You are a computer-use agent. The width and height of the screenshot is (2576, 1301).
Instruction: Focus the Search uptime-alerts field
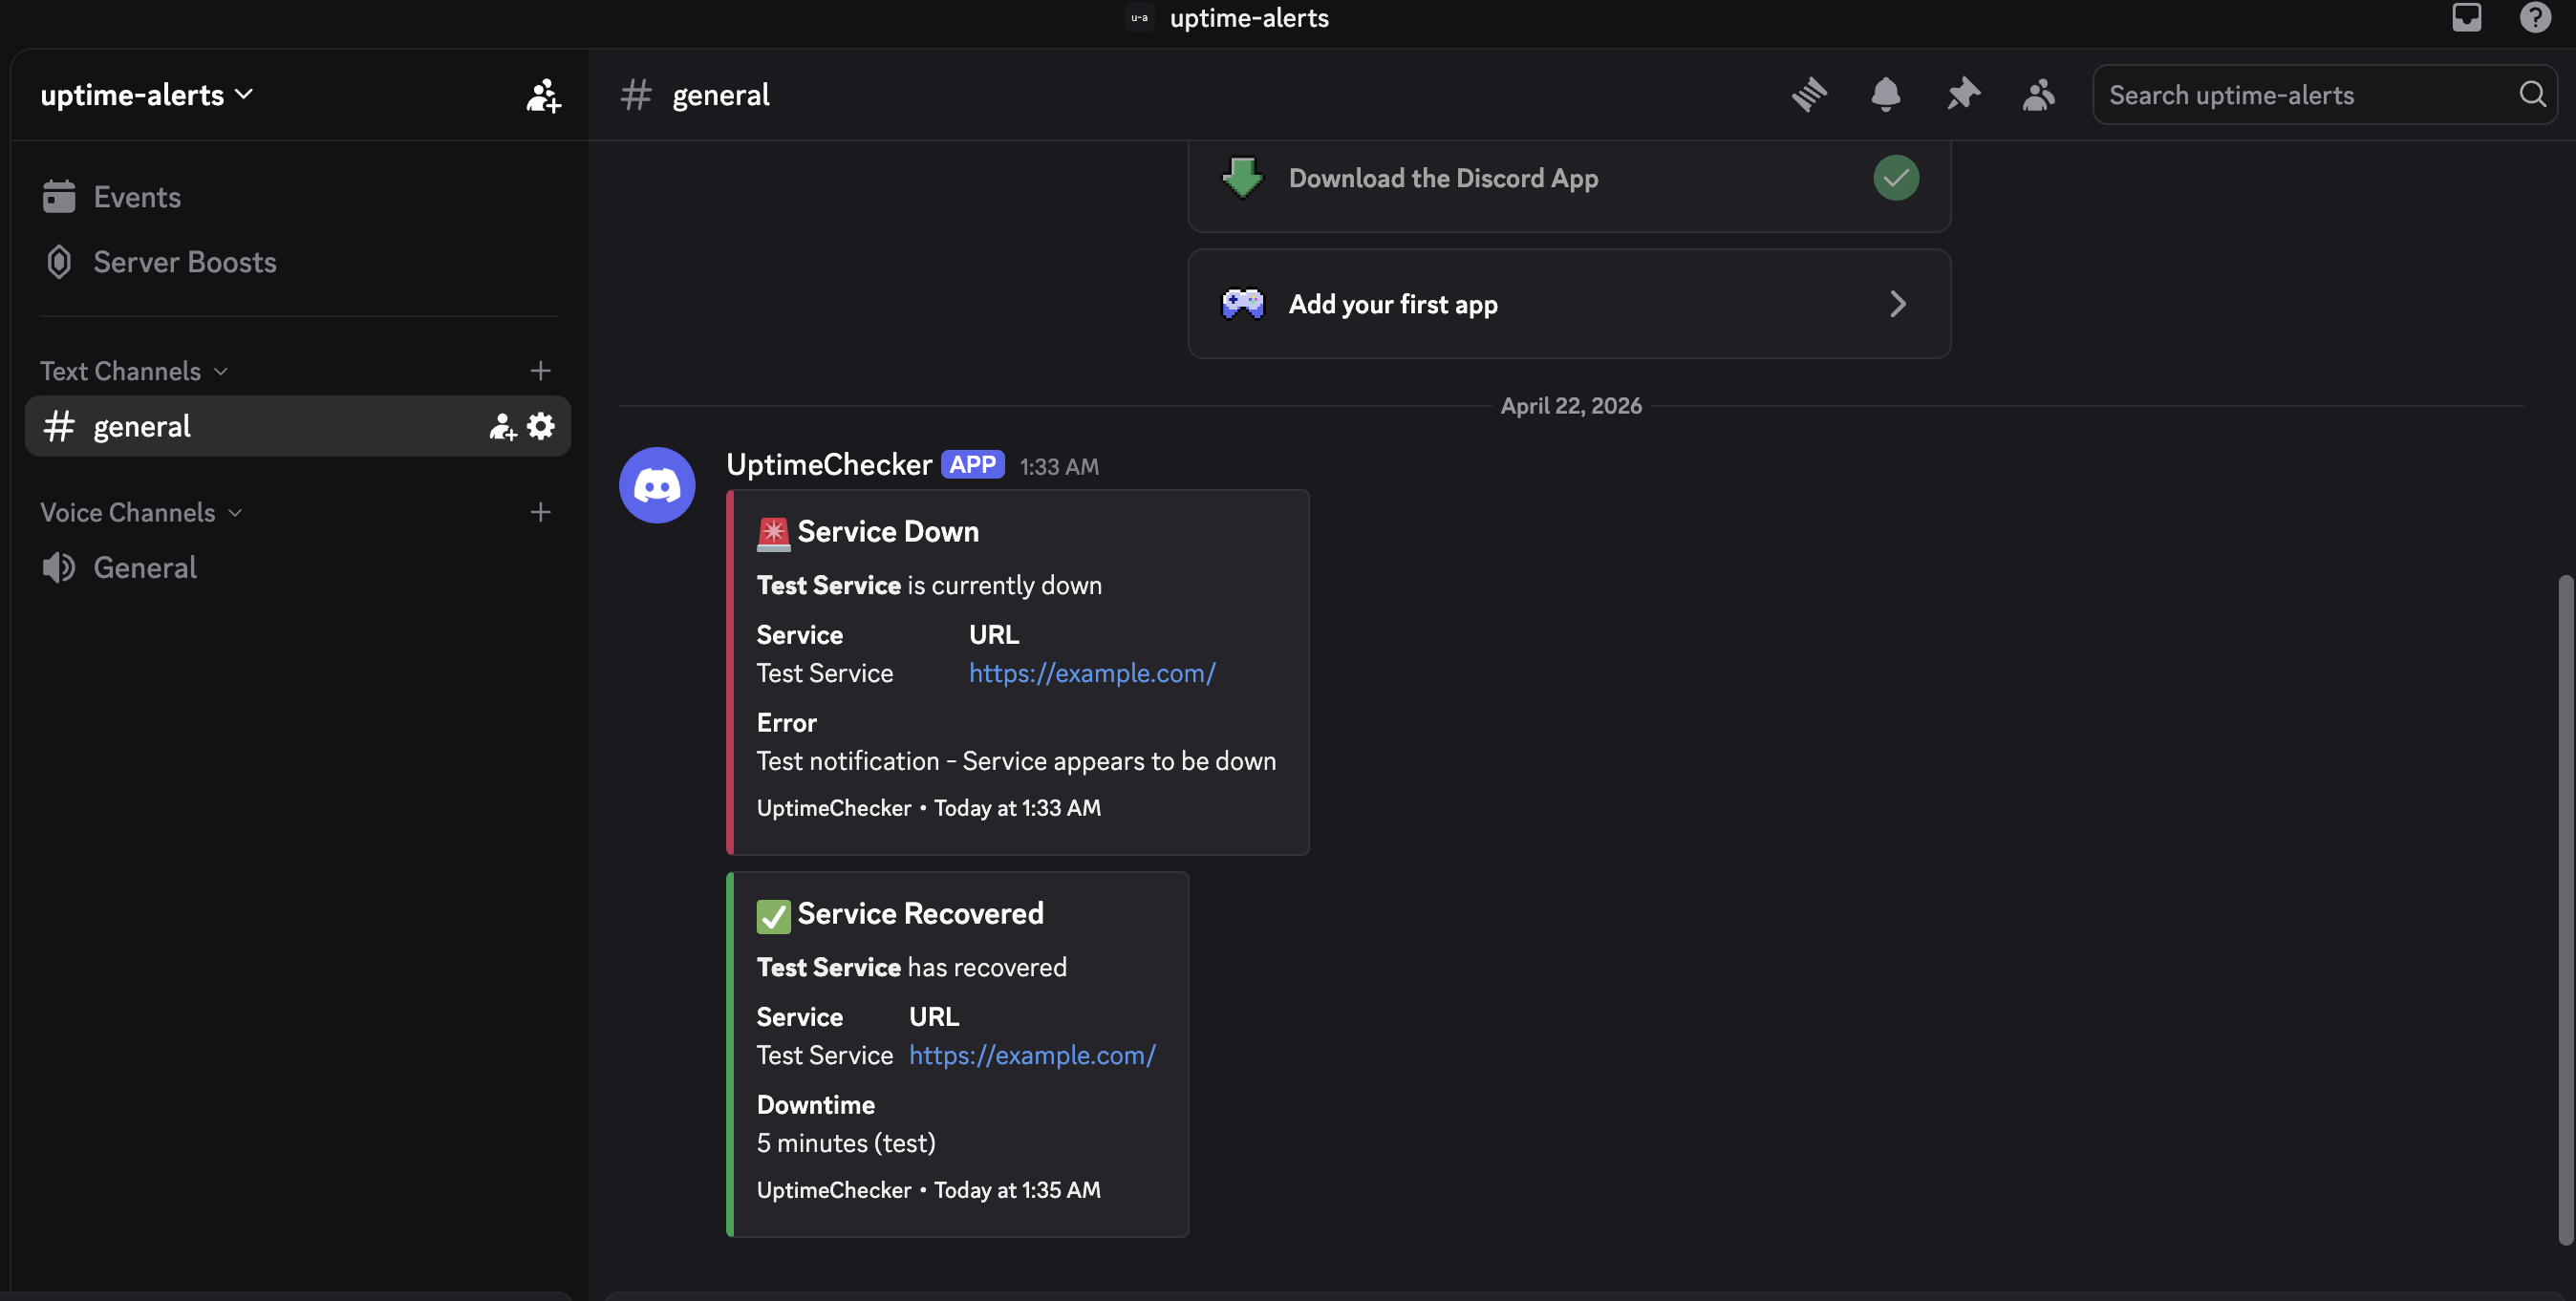click(x=2324, y=95)
